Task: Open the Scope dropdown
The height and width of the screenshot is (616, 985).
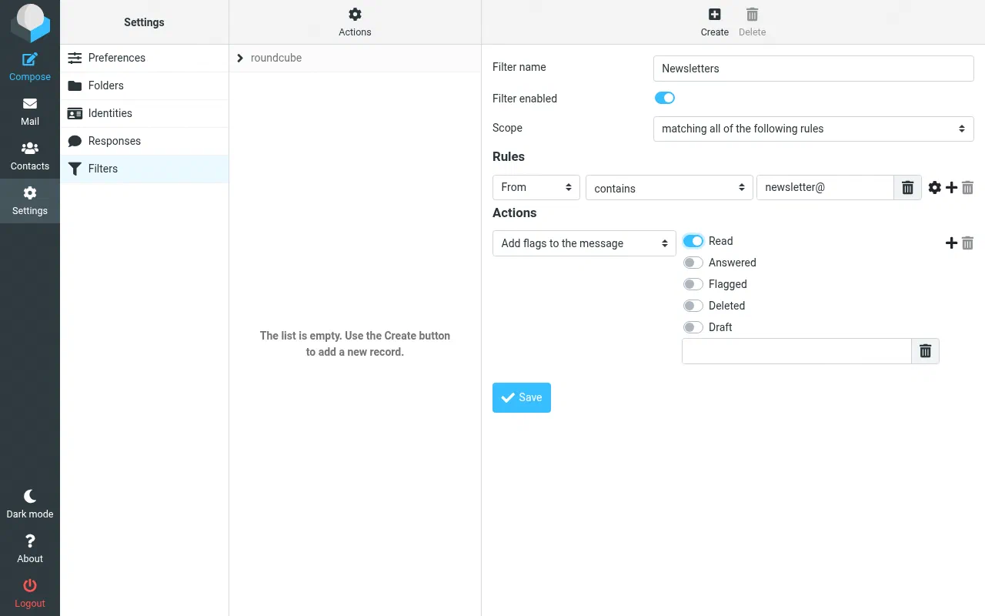Action: 813,129
